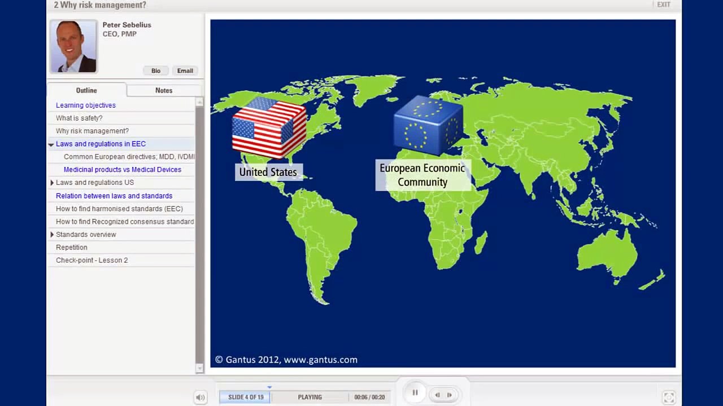Click EXIT to leave the course

click(664, 5)
